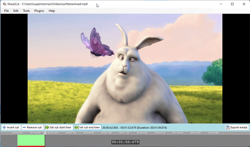Open the Help menu

[x=52, y=11]
